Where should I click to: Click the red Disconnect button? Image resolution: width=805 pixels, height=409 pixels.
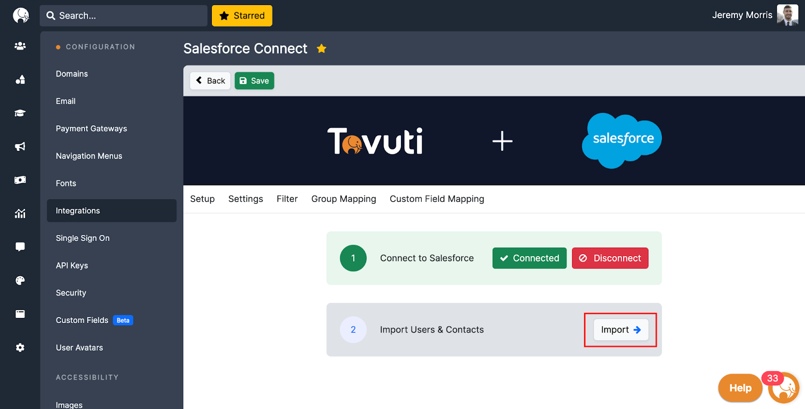(610, 258)
